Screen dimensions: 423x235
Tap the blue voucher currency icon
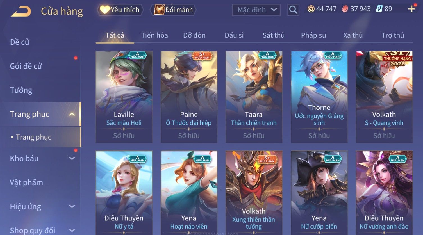[x=379, y=9]
